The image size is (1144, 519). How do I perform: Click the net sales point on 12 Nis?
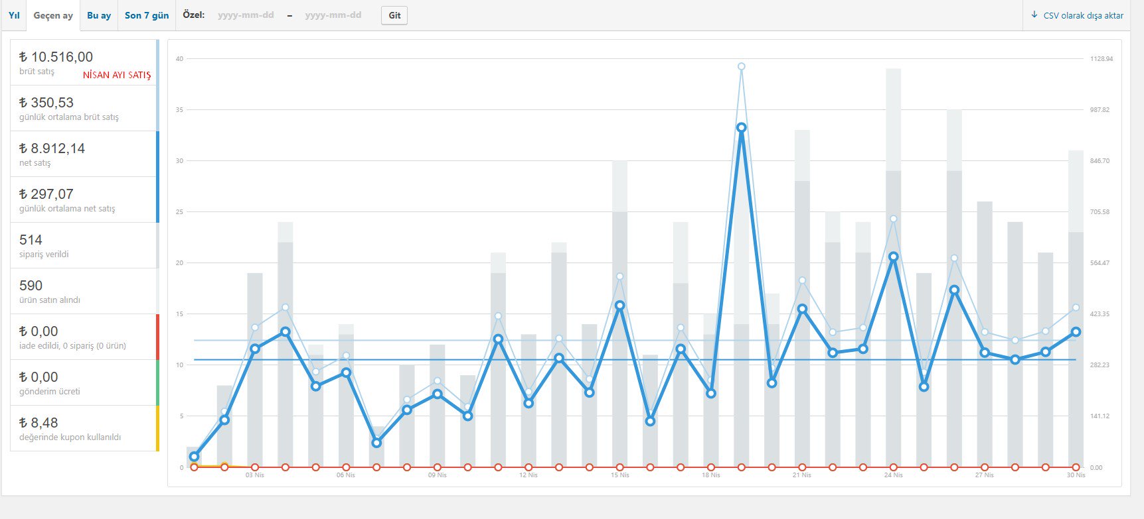(x=529, y=403)
